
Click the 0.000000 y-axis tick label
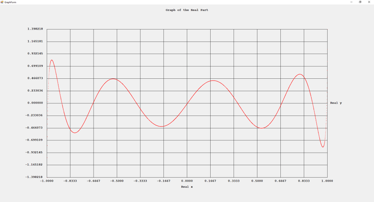[x=35, y=103]
